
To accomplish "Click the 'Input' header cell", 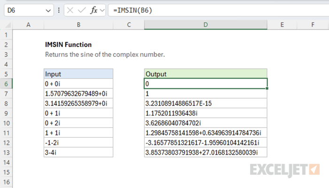I will 78,74.
